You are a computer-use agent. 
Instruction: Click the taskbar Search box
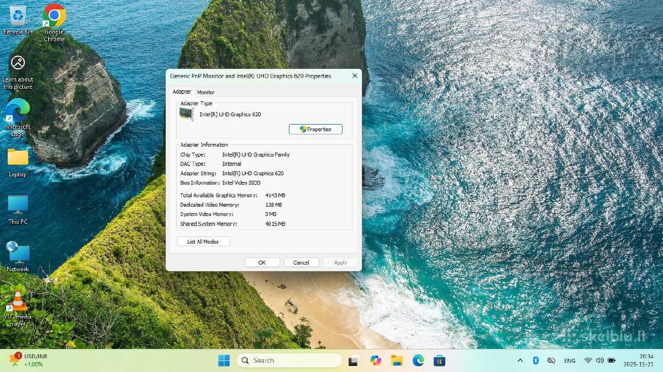point(289,360)
